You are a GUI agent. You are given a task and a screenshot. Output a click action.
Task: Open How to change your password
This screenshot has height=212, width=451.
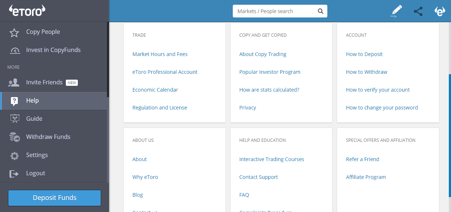[x=382, y=108]
